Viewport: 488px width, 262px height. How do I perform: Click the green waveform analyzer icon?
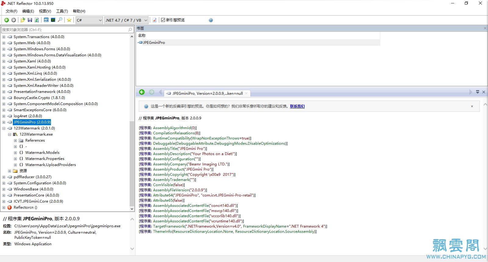tap(53, 20)
